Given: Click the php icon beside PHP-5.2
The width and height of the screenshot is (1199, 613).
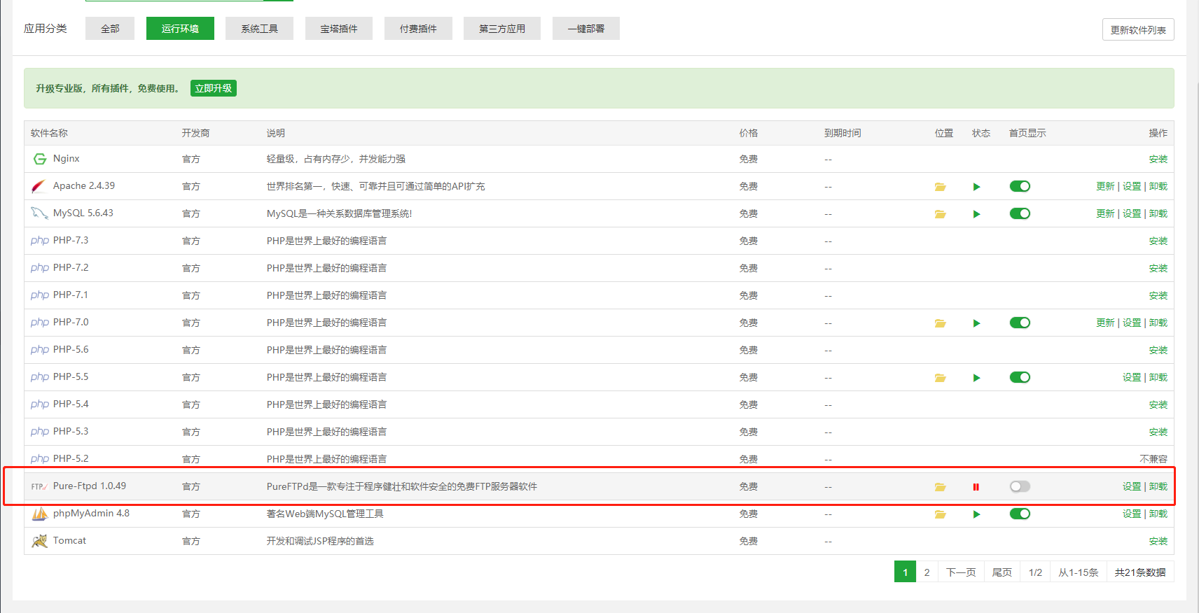Looking at the screenshot, I should 40,459.
